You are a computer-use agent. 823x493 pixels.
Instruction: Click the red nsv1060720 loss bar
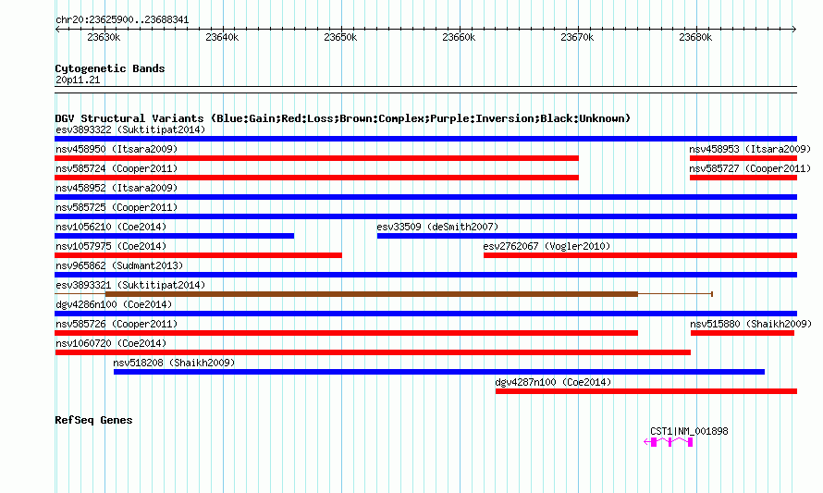(373, 352)
